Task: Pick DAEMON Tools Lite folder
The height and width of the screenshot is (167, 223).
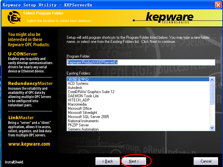Action: [83, 96]
